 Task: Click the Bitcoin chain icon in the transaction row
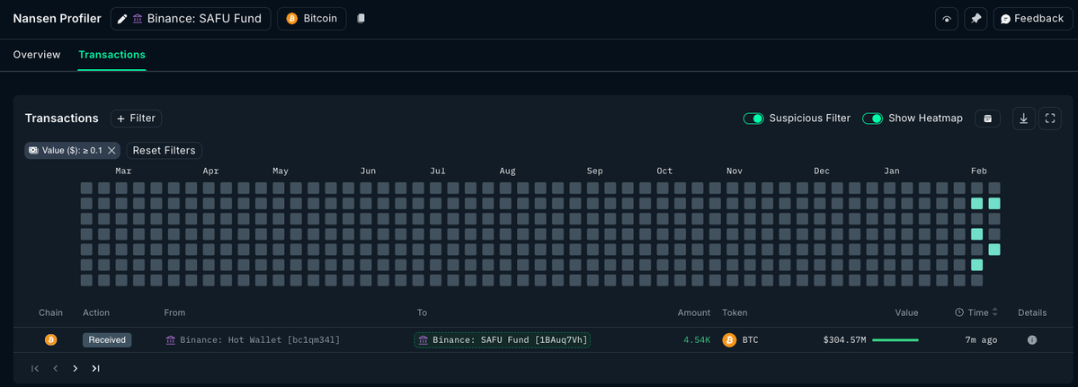pos(50,339)
